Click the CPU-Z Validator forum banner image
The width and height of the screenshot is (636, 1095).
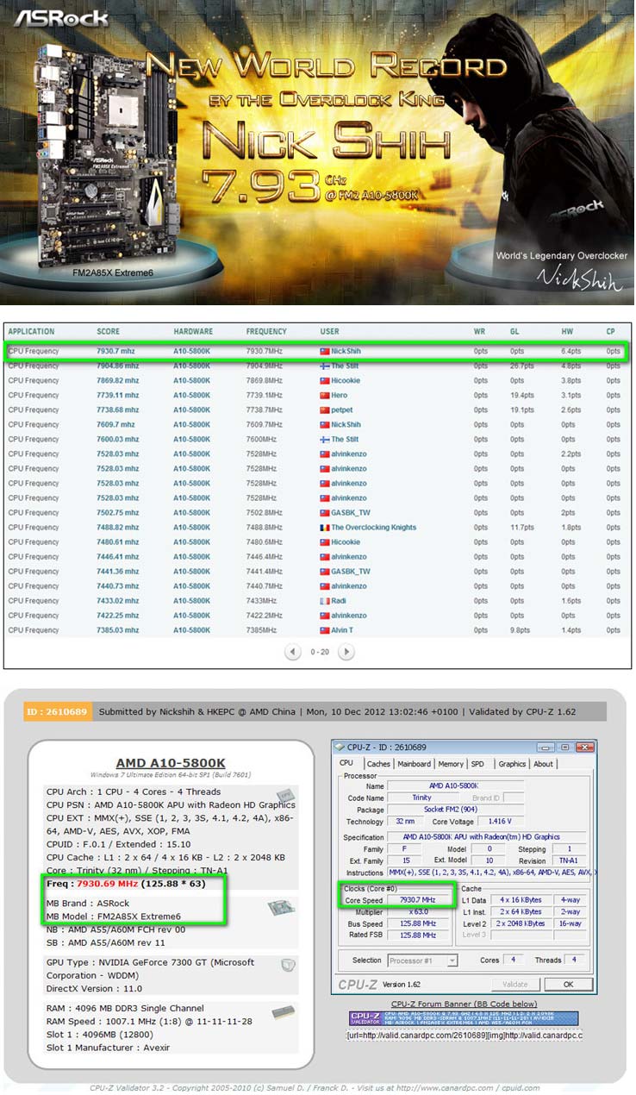tap(464, 1018)
